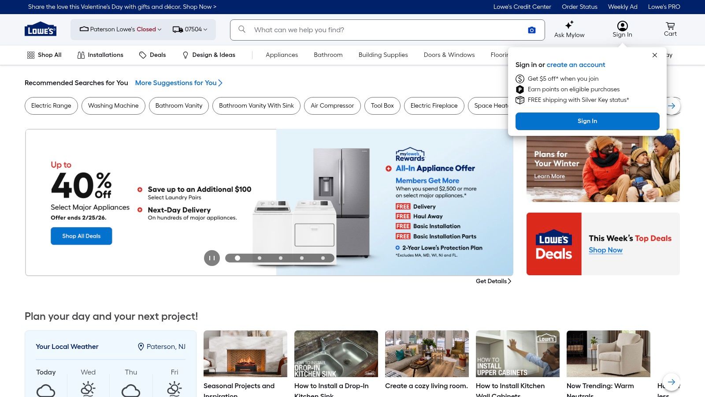
Task: Open the Weekly Ad link
Action: click(623, 7)
